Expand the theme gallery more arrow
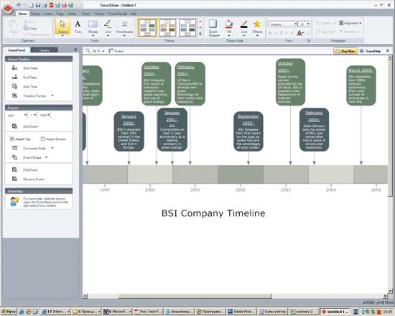 click(200, 34)
